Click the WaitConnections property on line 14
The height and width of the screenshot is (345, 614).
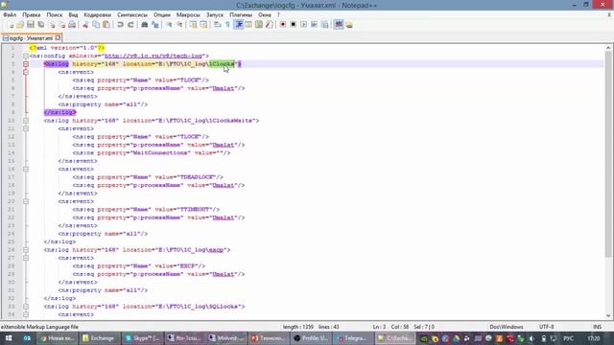point(159,153)
